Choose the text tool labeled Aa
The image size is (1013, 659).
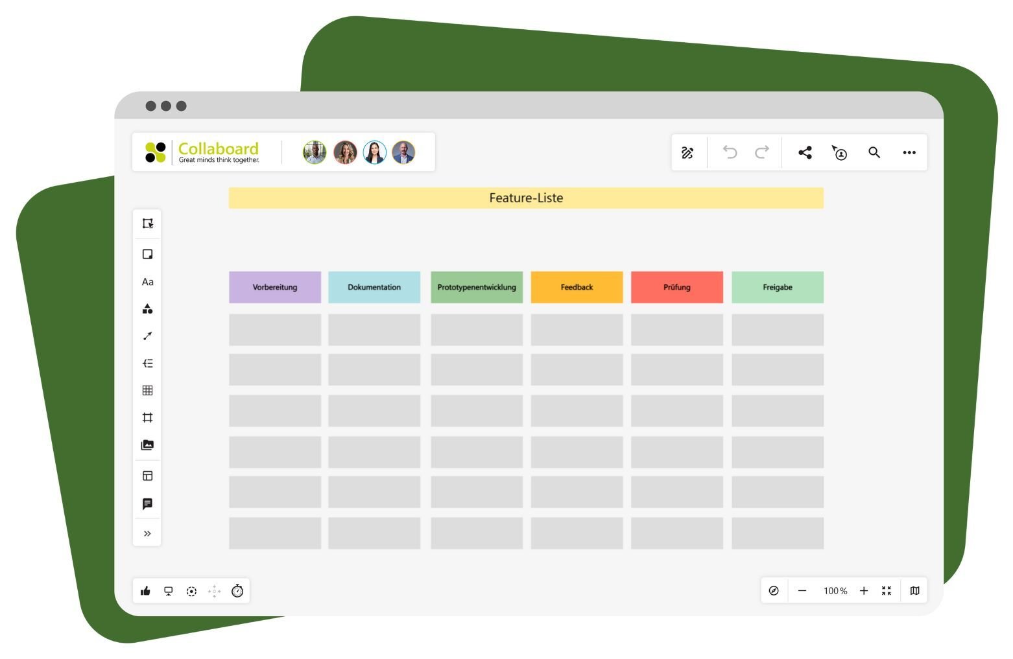[x=147, y=282]
